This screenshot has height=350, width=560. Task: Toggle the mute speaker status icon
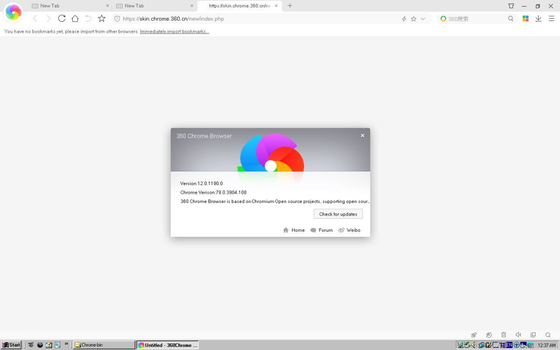(518, 335)
